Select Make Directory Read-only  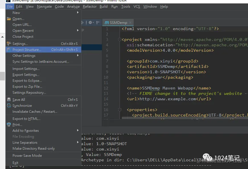pyautogui.click(x=43, y=149)
